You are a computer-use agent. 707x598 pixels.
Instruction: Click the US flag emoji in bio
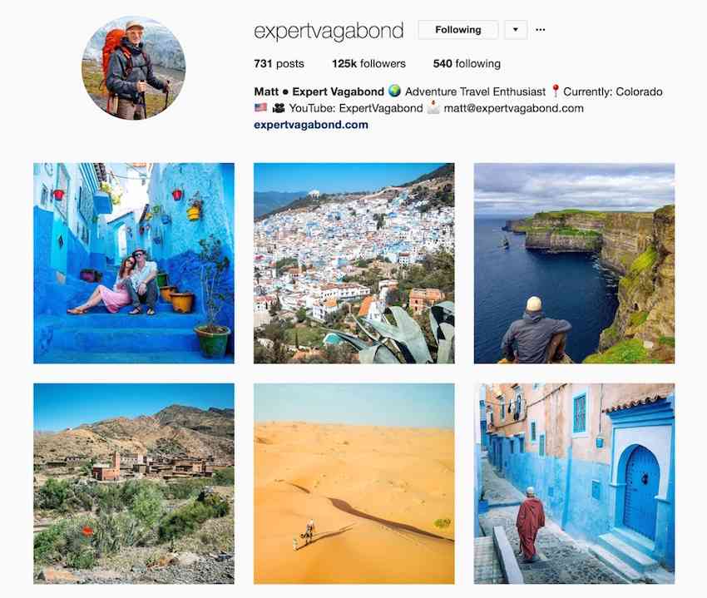[x=260, y=108]
